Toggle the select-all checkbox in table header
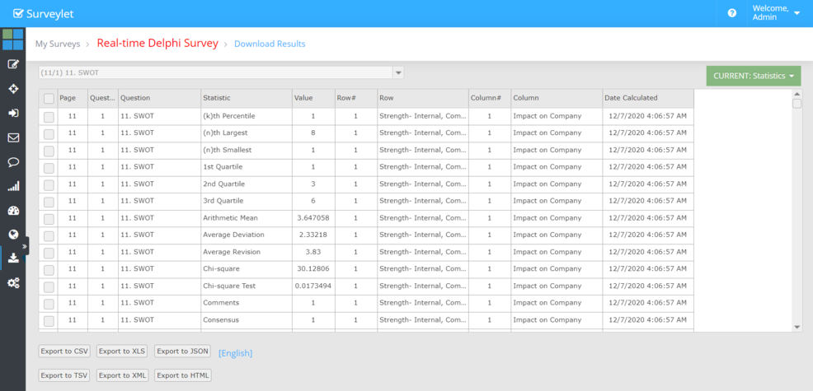Viewport: 813px width, 391px height. coord(49,99)
